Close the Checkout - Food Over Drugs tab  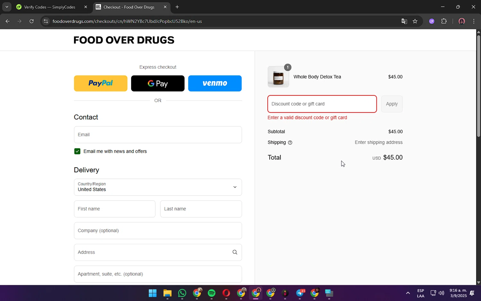pyautogui.click(x=165, y=7)
